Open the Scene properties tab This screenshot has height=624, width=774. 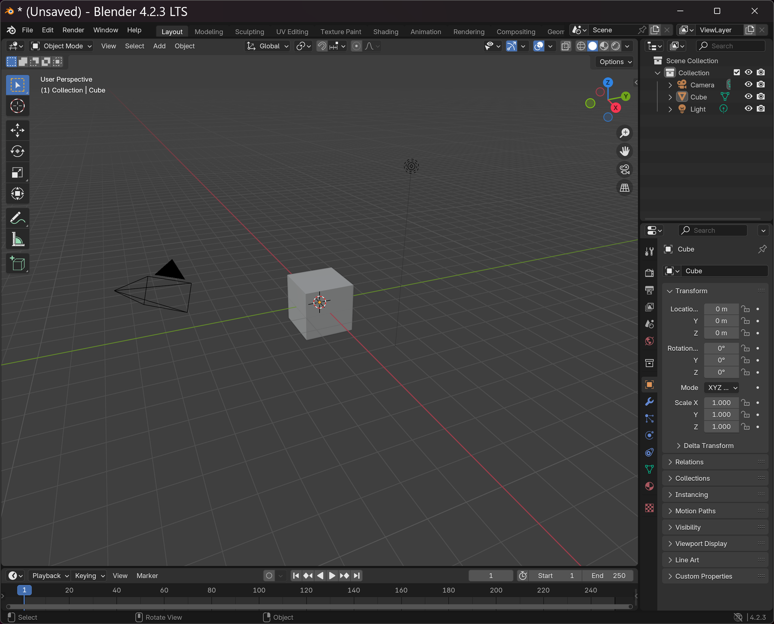[x=649, y=324]
